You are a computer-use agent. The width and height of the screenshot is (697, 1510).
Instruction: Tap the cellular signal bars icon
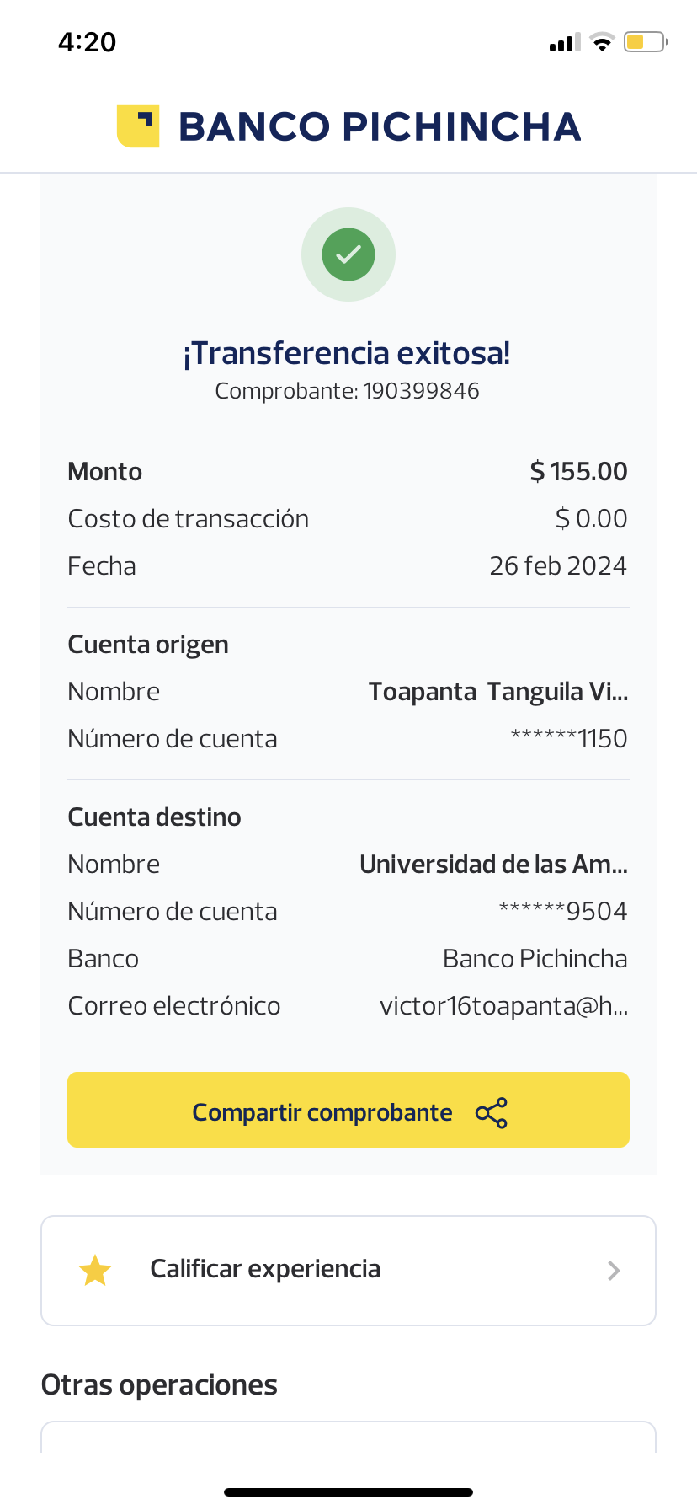[565, 43]
